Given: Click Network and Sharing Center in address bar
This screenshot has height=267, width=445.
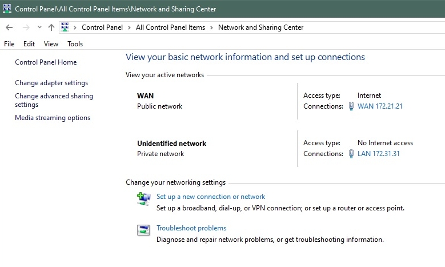Looking at the screenshot, I should 260,27.
